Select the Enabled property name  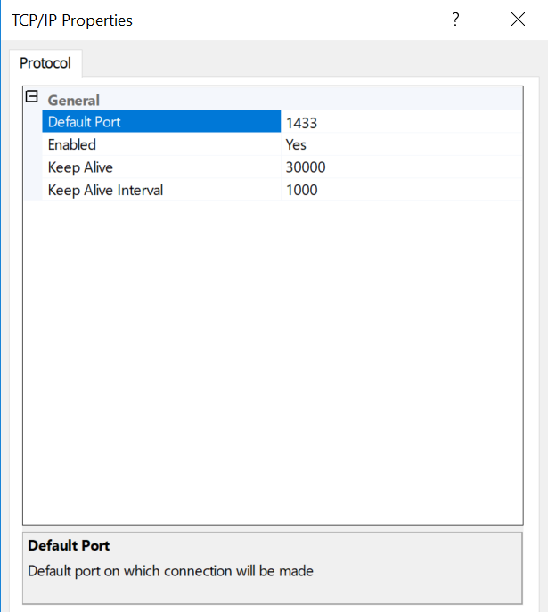72,144
